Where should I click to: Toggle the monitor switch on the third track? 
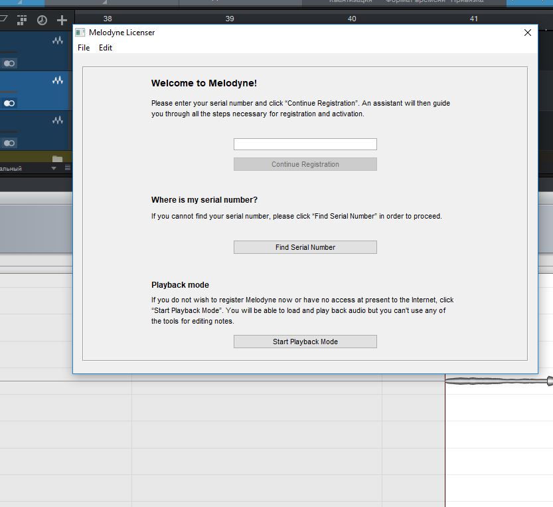pos(9,143)
